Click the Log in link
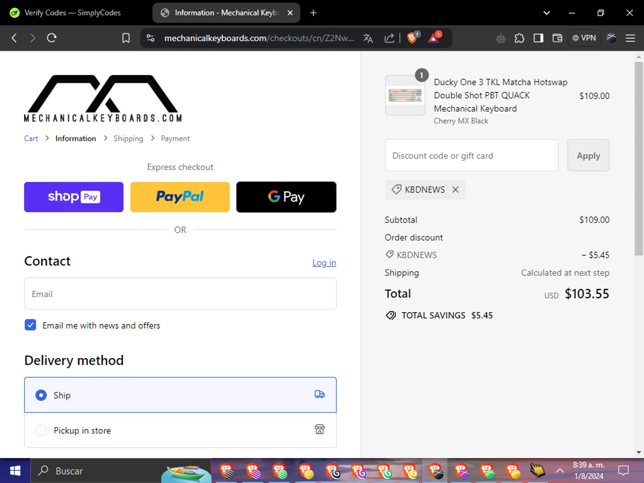 (x=324, y=263)
